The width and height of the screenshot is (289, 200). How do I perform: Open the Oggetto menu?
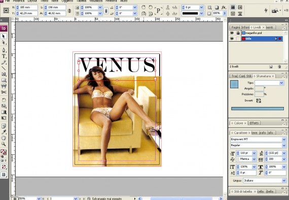(x=67, y=1)
